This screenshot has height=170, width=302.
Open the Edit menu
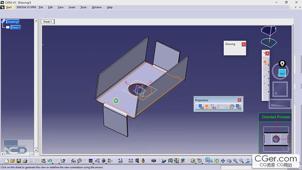pyautogui.click(x=50, y=7)
